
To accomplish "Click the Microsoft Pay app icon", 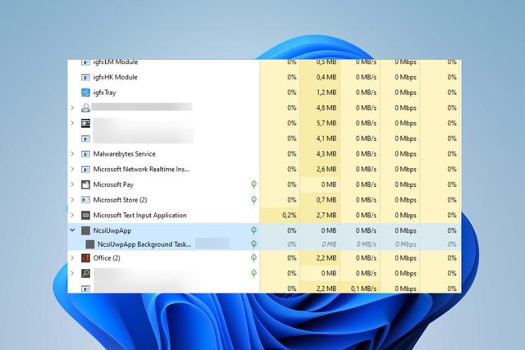I will click(x=85, y=185).
